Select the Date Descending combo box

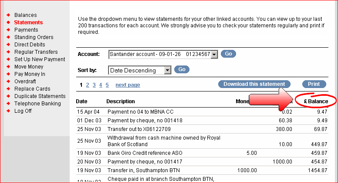(140, 70)
